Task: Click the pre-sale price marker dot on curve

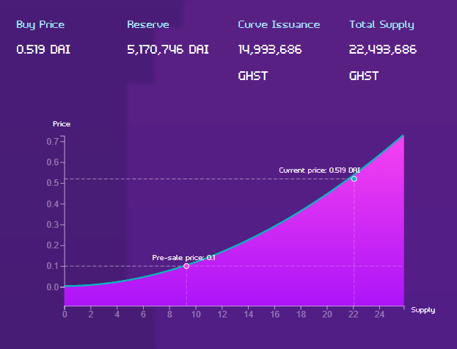Action: pyautogui.click(x=186, y=266)
